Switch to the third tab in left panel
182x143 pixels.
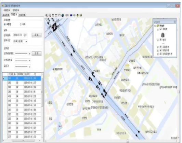[22, 15]
